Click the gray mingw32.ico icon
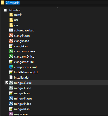Screen dimensions: 108x116 [11, 88]
